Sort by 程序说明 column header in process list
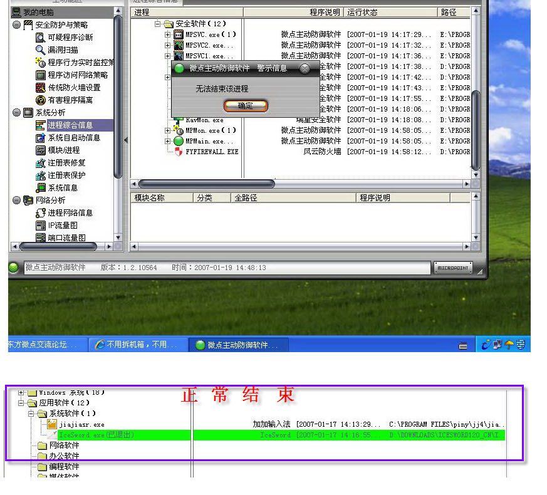This screenshot has height=495, width=547. 293,12
